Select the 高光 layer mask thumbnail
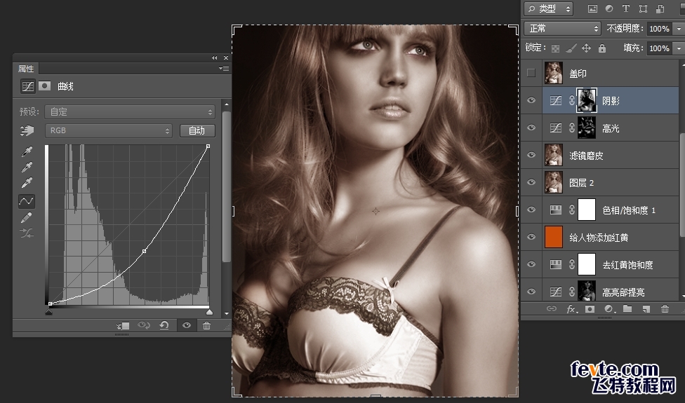Image resolution: width=685 pixels, height=403 pixels. [x=587, y=128]
